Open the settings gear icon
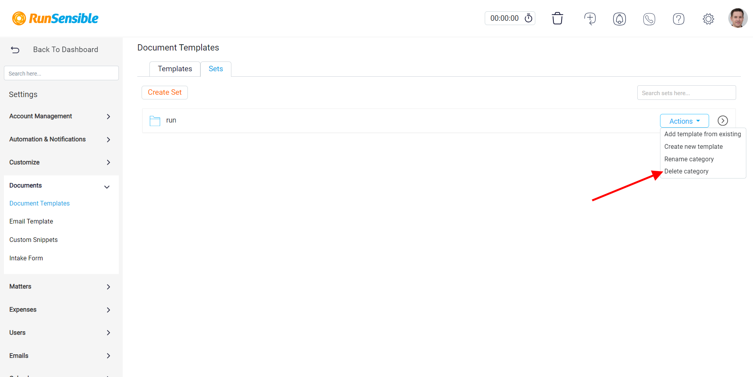753x377 pixels. pos(708,19)
